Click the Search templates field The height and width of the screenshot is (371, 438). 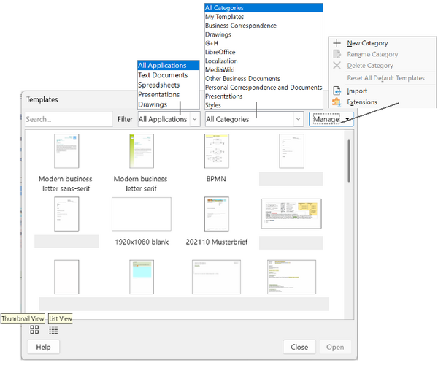[69, 119]
